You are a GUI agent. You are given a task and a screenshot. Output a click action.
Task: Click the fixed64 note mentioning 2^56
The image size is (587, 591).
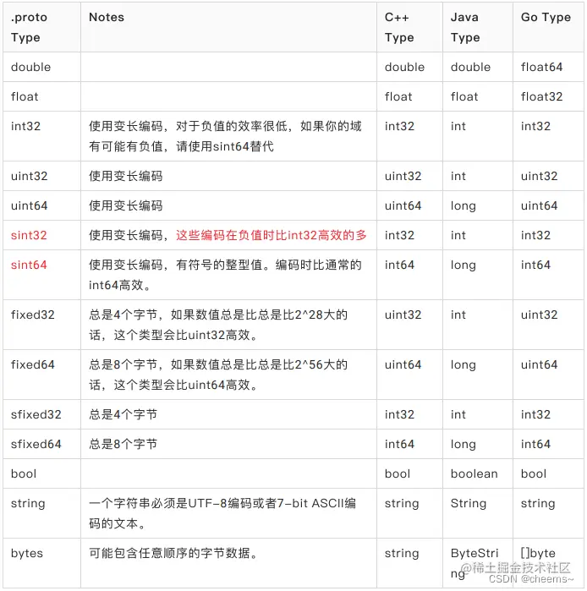pyautogui.click(x=218, y=375)
